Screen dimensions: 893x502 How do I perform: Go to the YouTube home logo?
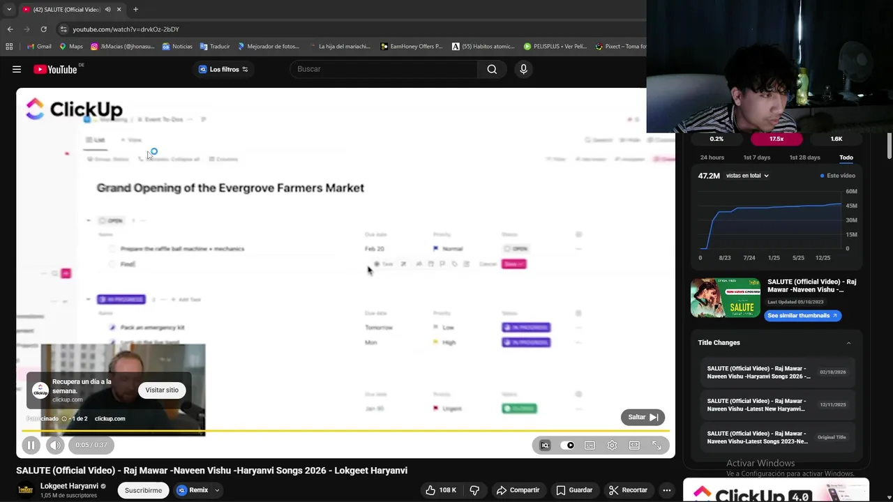[55, 69]
